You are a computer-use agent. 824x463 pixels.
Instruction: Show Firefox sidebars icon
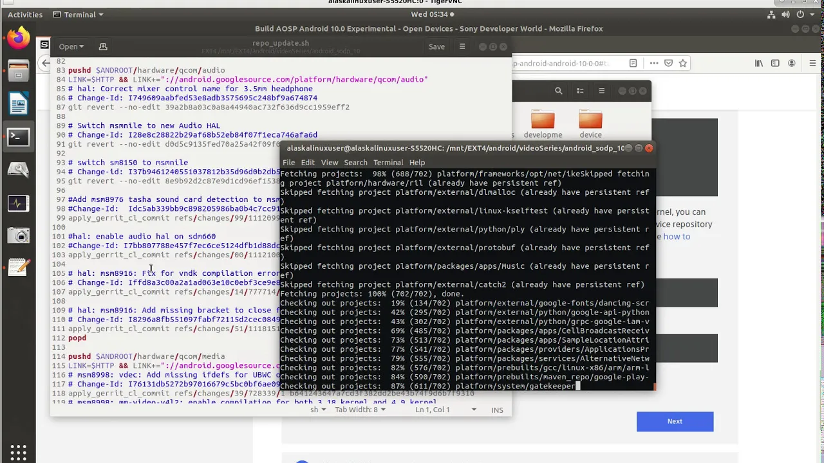click(775, 63)
